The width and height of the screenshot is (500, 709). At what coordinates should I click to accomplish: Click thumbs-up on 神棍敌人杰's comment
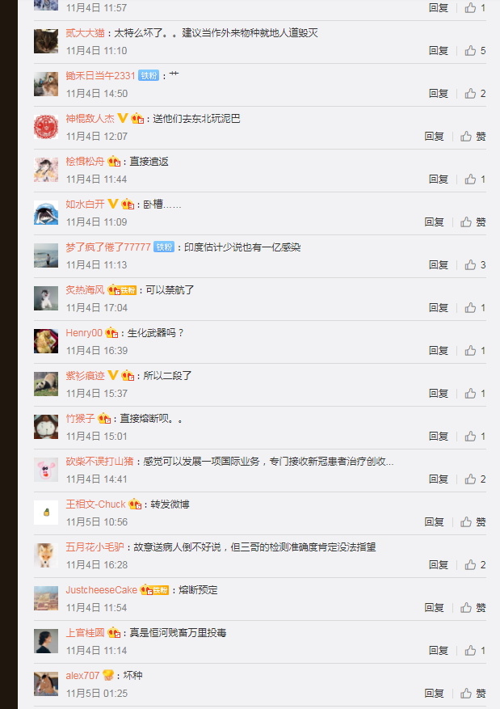pos(473,136)
